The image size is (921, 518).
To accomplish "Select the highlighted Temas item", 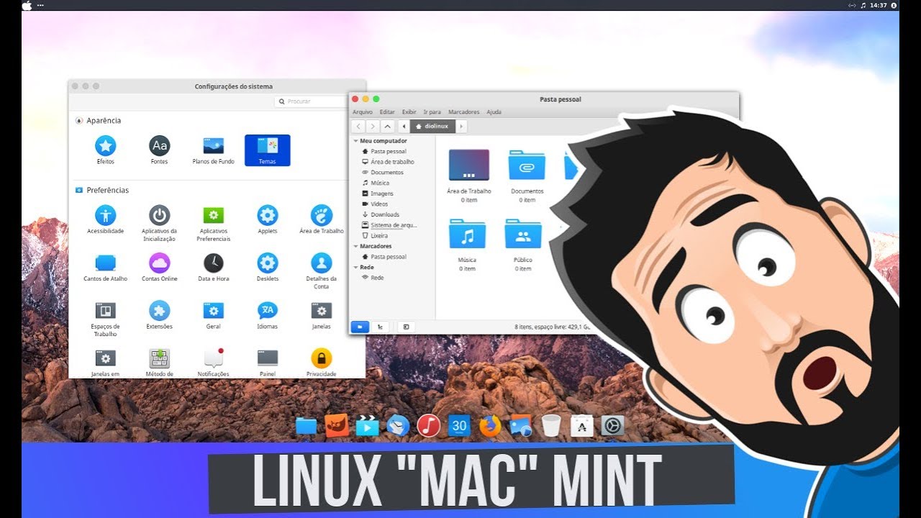I will click(267, 150).
